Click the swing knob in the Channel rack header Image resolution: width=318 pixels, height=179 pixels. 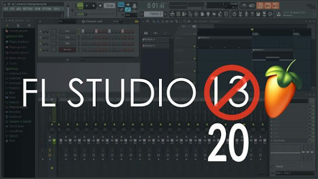[x=121, y=21]
